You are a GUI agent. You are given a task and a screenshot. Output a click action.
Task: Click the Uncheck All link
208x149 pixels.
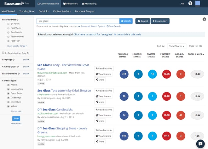coord(16,111)
